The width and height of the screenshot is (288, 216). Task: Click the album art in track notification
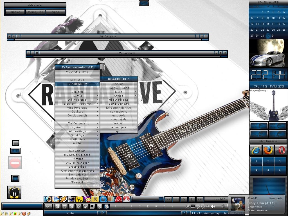coord(237,204)
